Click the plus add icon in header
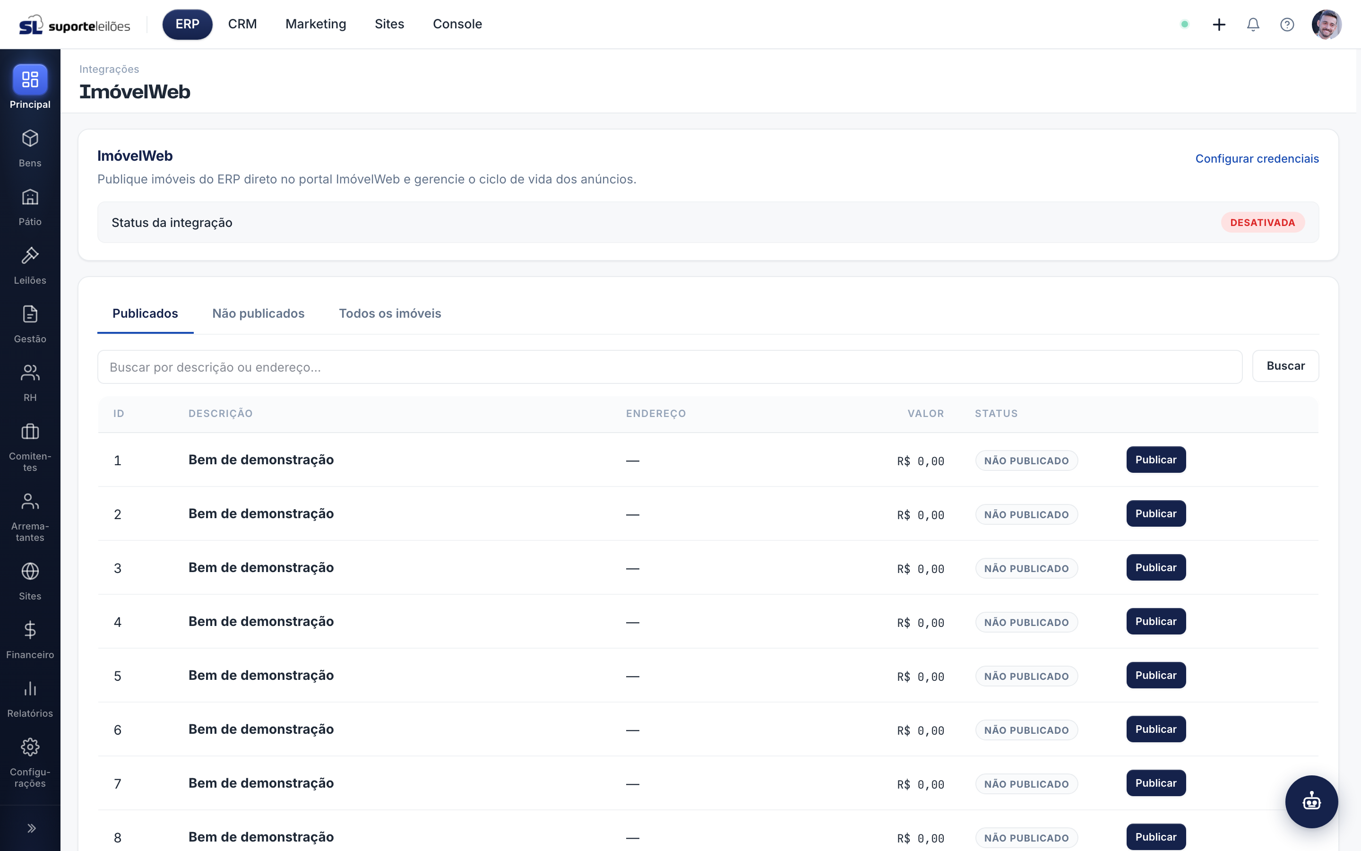Image resolution: width=1361 pixels, height=851 pixels. pyautogui.click(x=1219, y=24)
